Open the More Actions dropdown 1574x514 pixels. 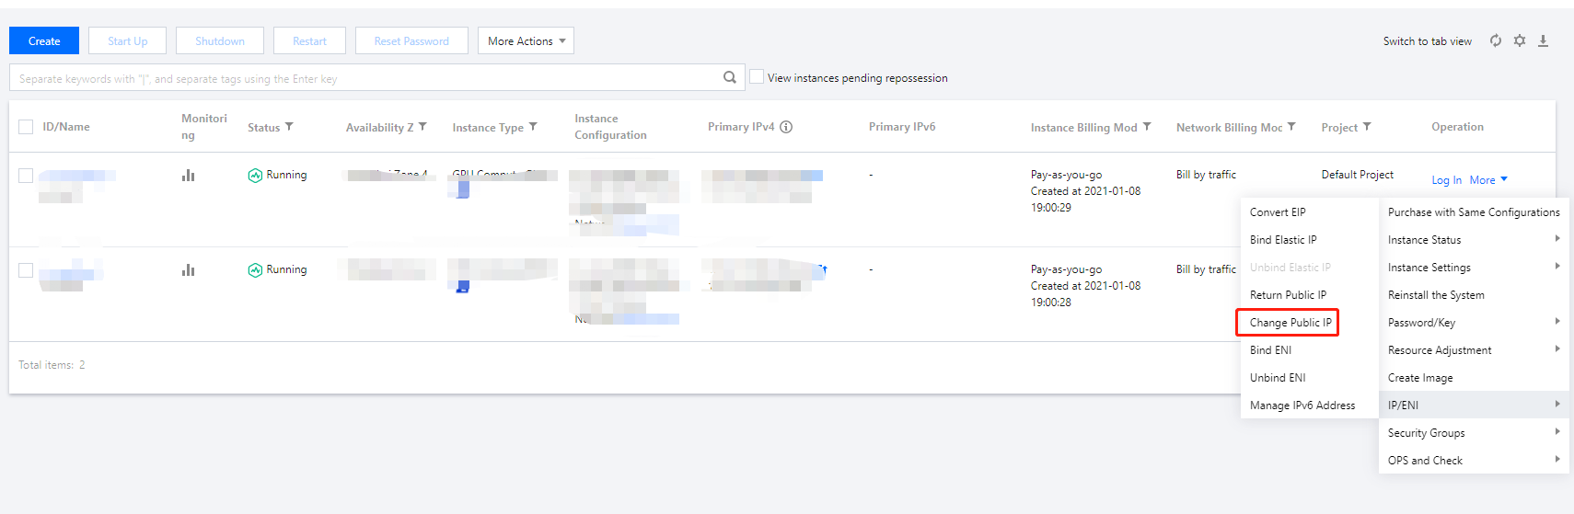click(526, 40)
